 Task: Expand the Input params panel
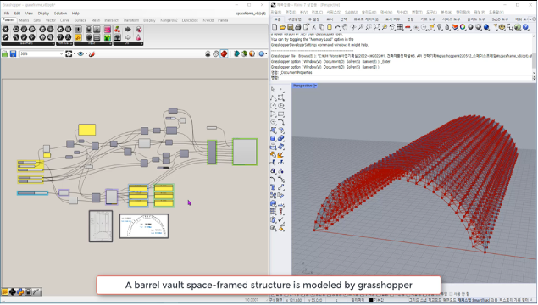(x=93, y=43)
